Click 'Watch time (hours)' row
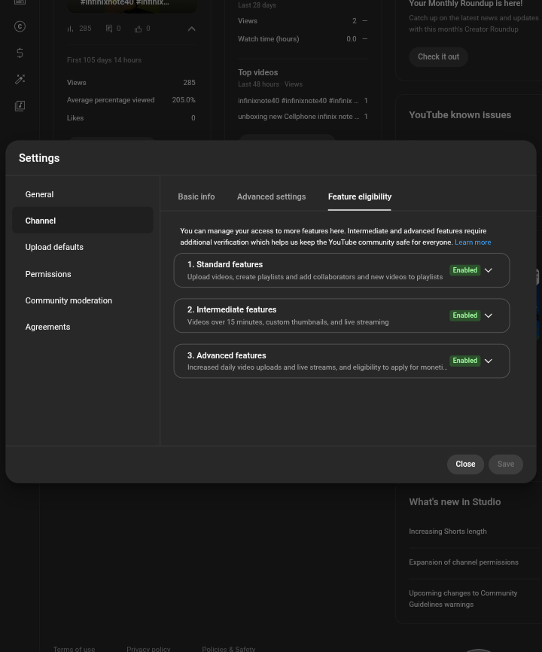542x652 pixels. (x=303, y=39)
